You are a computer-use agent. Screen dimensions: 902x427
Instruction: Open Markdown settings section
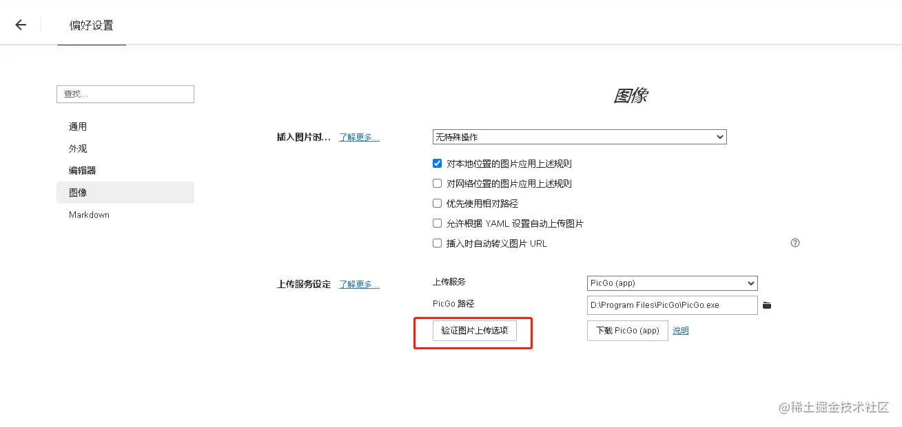pos(125,215)
